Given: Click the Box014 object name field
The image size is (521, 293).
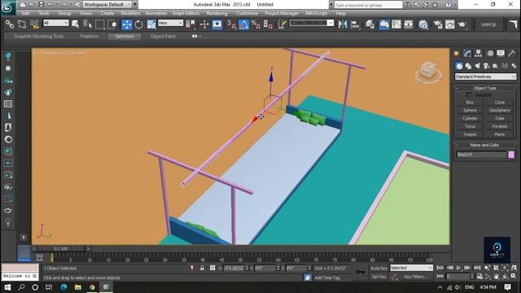Looking at the screenshot, I should (x=481, y=155).
